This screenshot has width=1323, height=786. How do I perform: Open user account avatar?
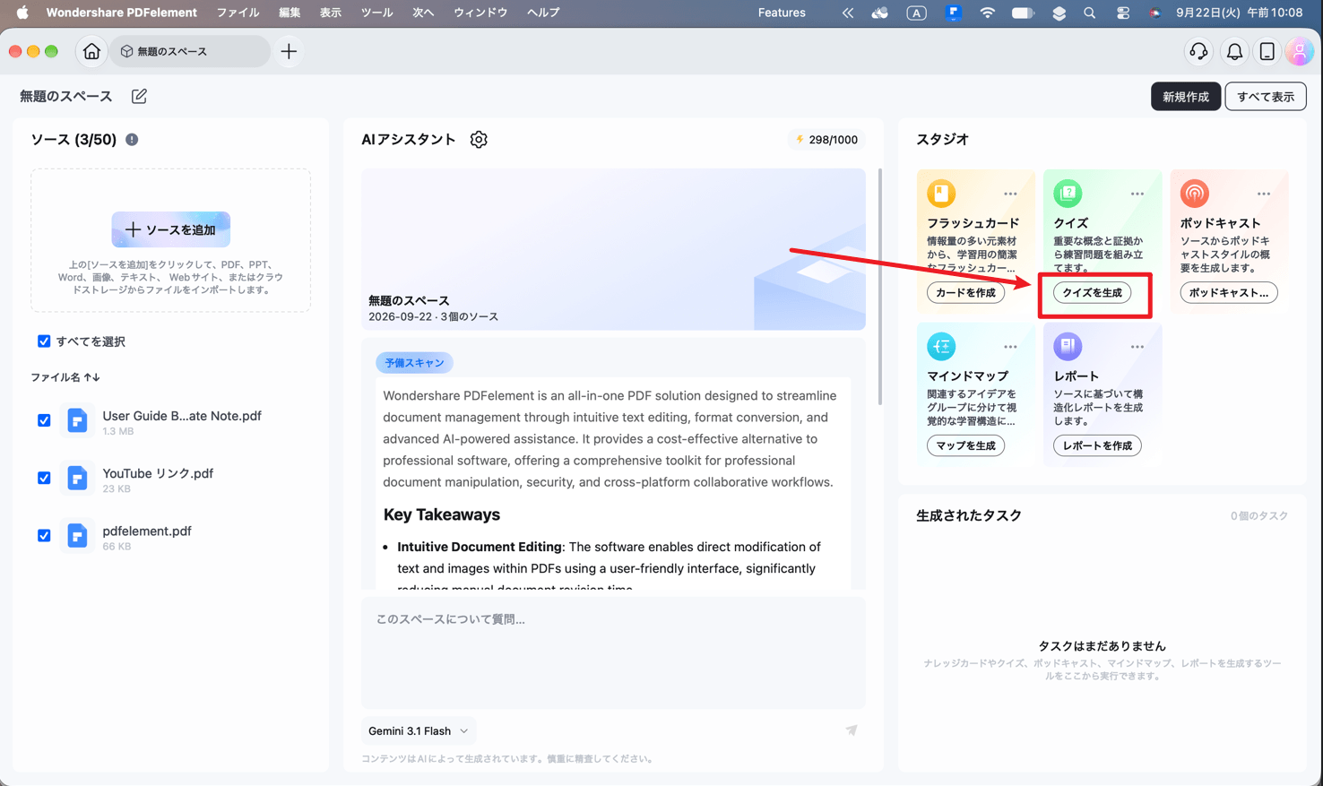[1299, 52]
